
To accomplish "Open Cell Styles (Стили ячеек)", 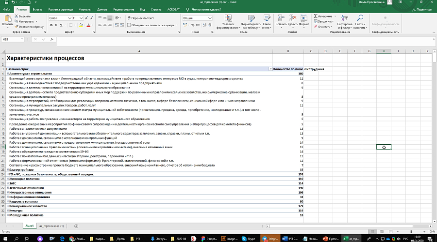I will click(x=267, y=22).
